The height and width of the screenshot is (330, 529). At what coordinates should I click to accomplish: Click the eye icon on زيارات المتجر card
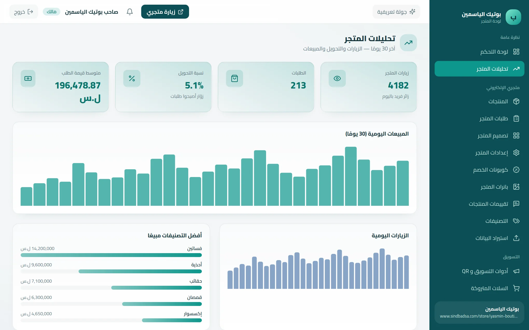pyautogui.click(x=337, y=78)
